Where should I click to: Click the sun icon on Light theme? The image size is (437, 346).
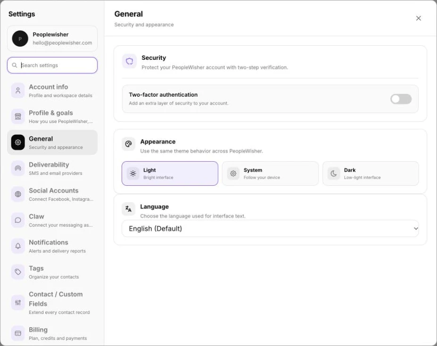pos(133,173)
